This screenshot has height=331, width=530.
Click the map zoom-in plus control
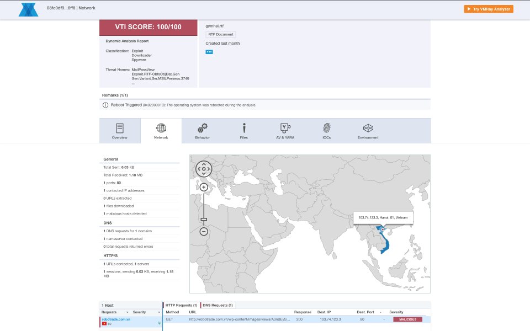pos(204,188)
